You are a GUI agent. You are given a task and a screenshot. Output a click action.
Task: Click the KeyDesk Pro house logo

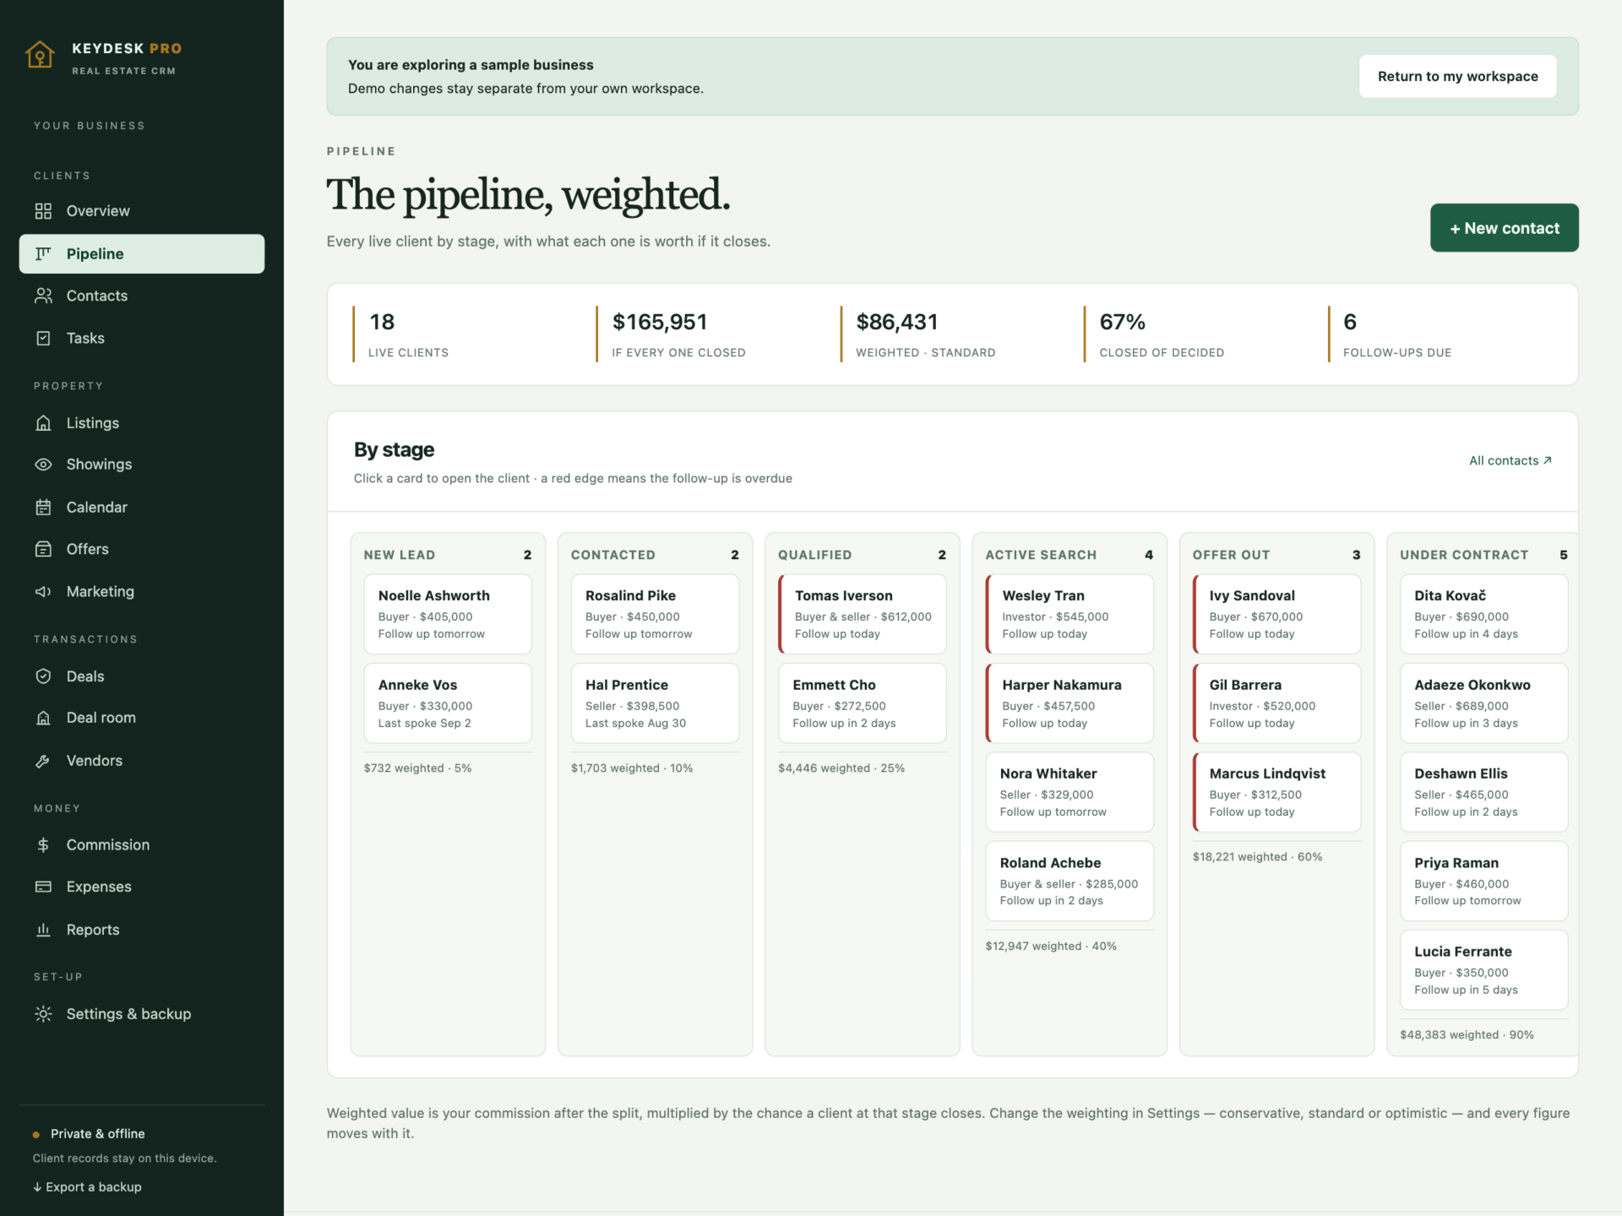(x=40, y=55)
